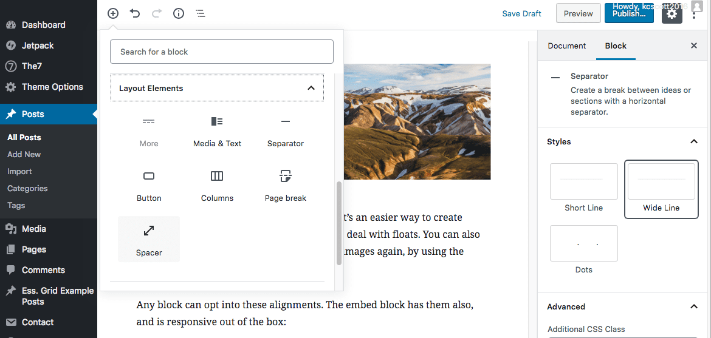711x338 pixels.
Task: Open the content structure info icon
Action: 179,13
